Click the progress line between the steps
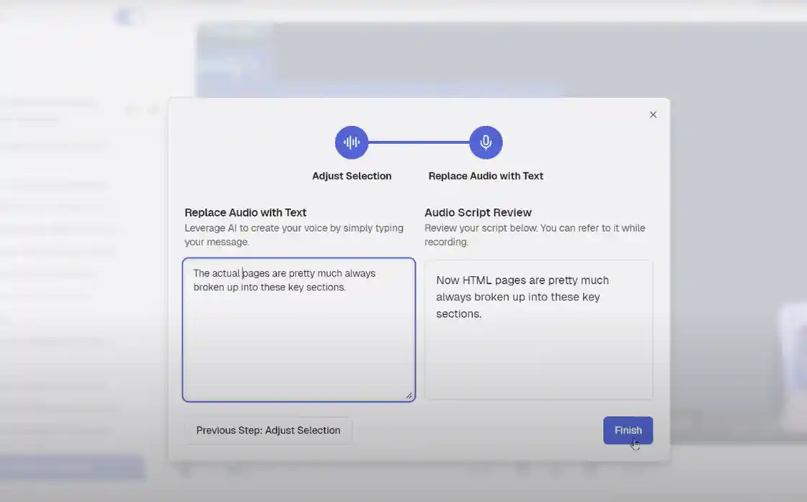The image size is (807, 502). (419, 143)
